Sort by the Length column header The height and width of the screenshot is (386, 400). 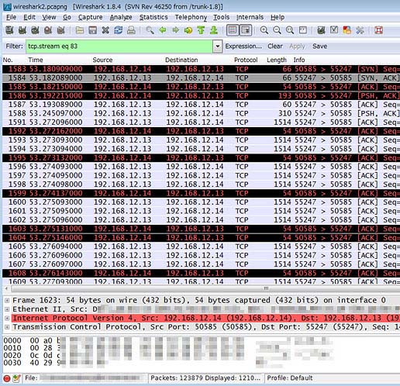coord(277,60)
